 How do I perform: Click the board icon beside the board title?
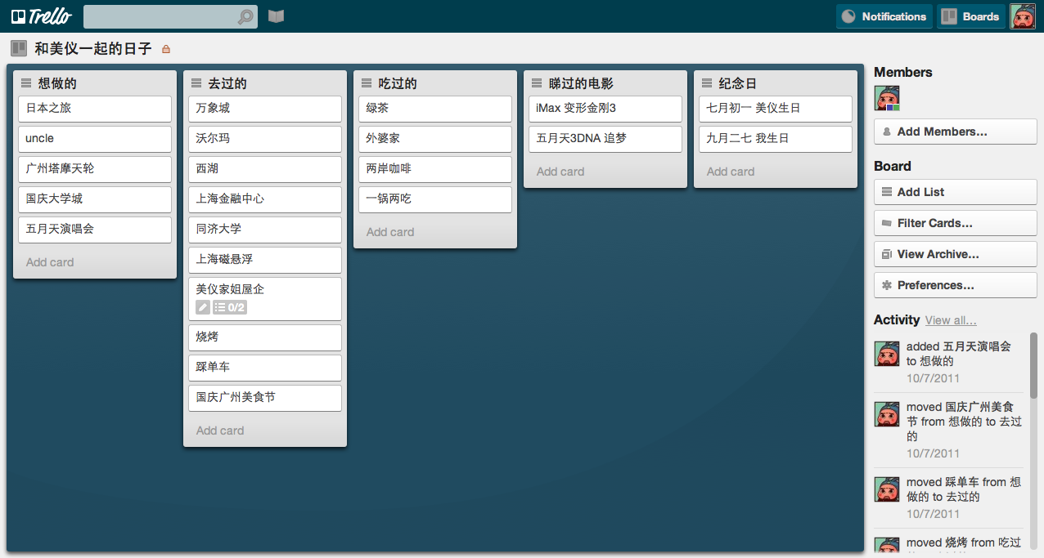(18, 49)
